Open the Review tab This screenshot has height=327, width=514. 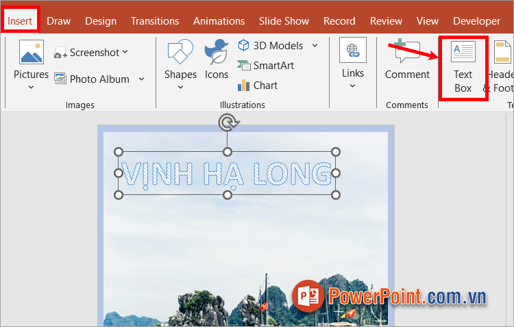coord(386,21)
